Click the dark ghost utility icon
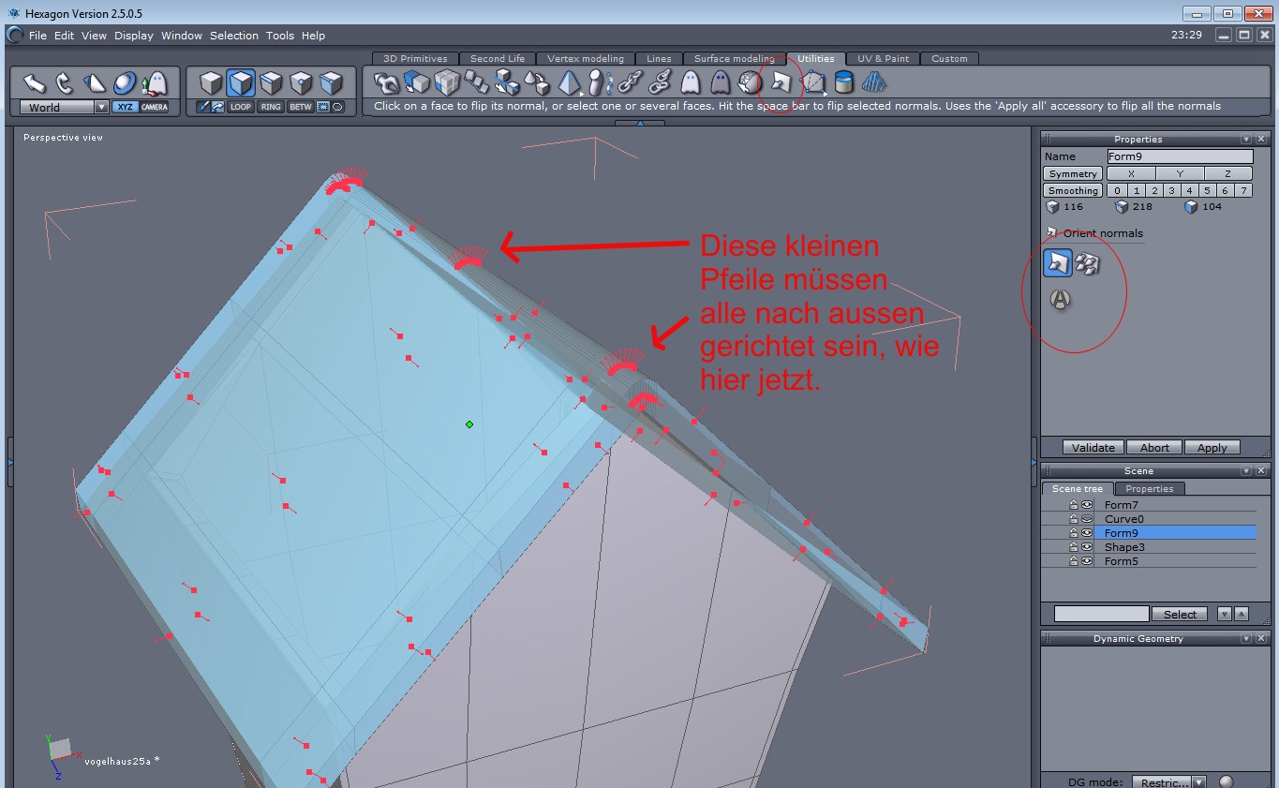The image size is (1279, 788). [720, 82]
